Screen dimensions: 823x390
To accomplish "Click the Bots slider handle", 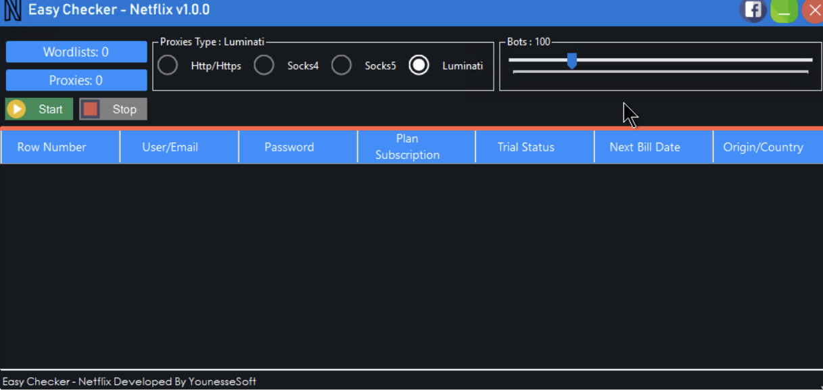I will [572, 61].
